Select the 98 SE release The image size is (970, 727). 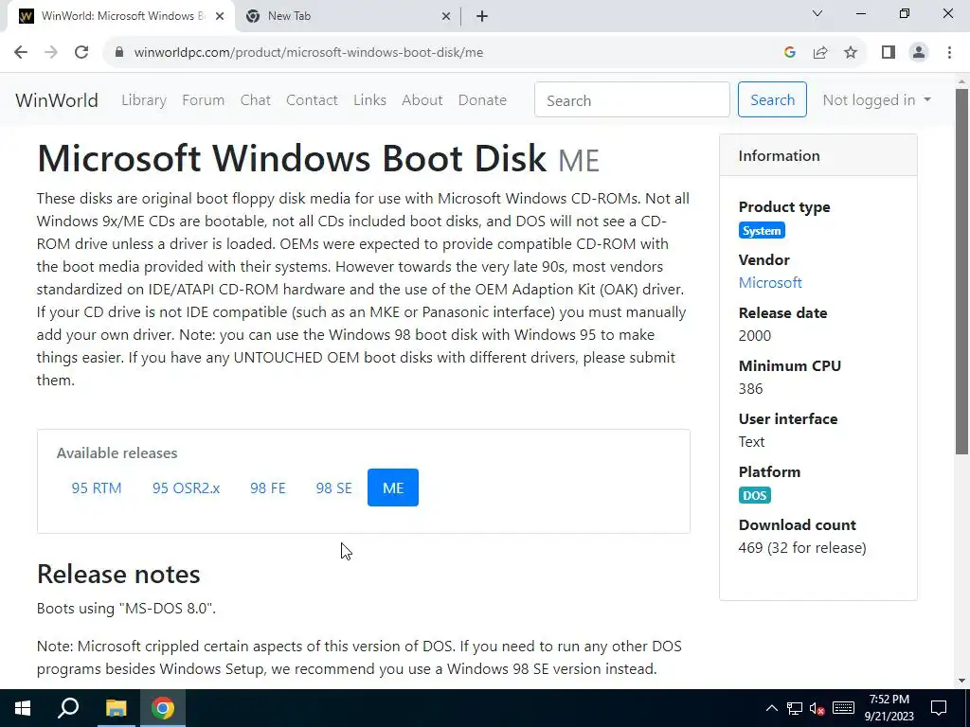334,488
